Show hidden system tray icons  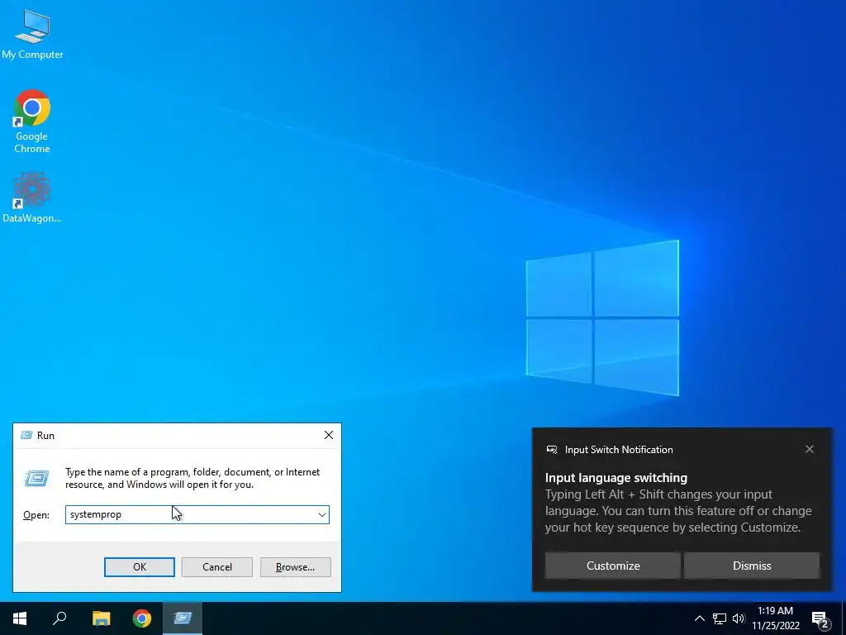(x=699, y=618)
